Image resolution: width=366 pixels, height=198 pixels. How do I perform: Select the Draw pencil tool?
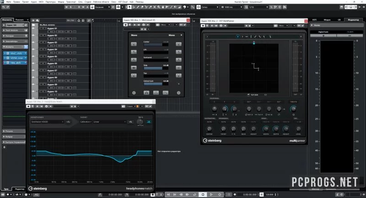138,7
